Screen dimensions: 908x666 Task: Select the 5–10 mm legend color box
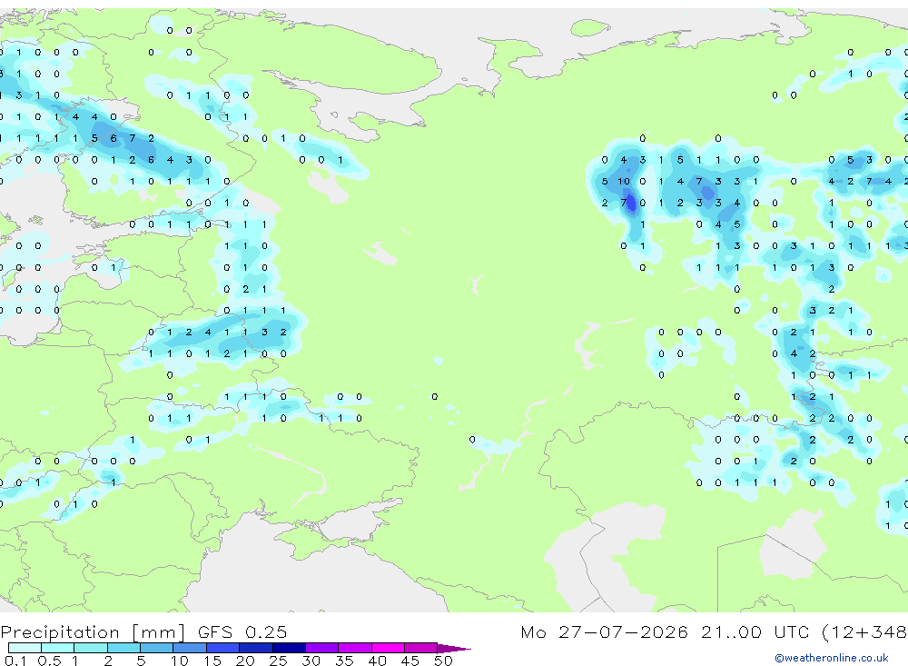coord(156,648)
